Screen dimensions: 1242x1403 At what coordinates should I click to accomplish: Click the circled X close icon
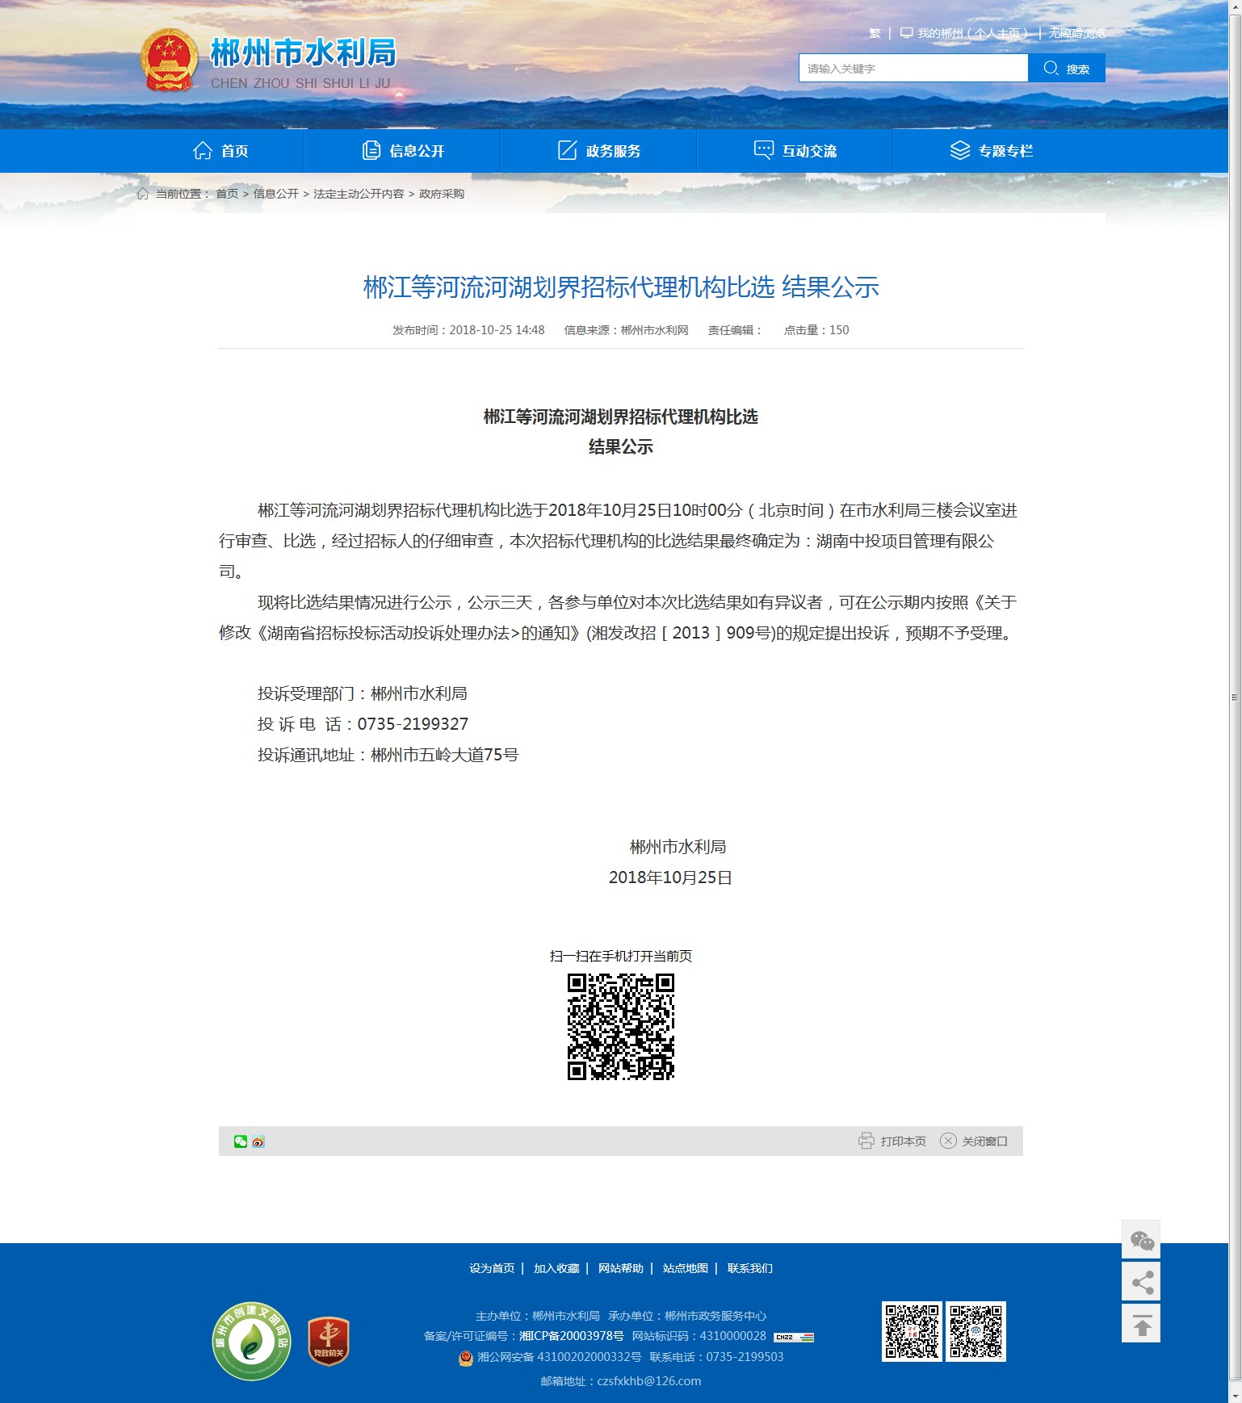coord(948,1141)
